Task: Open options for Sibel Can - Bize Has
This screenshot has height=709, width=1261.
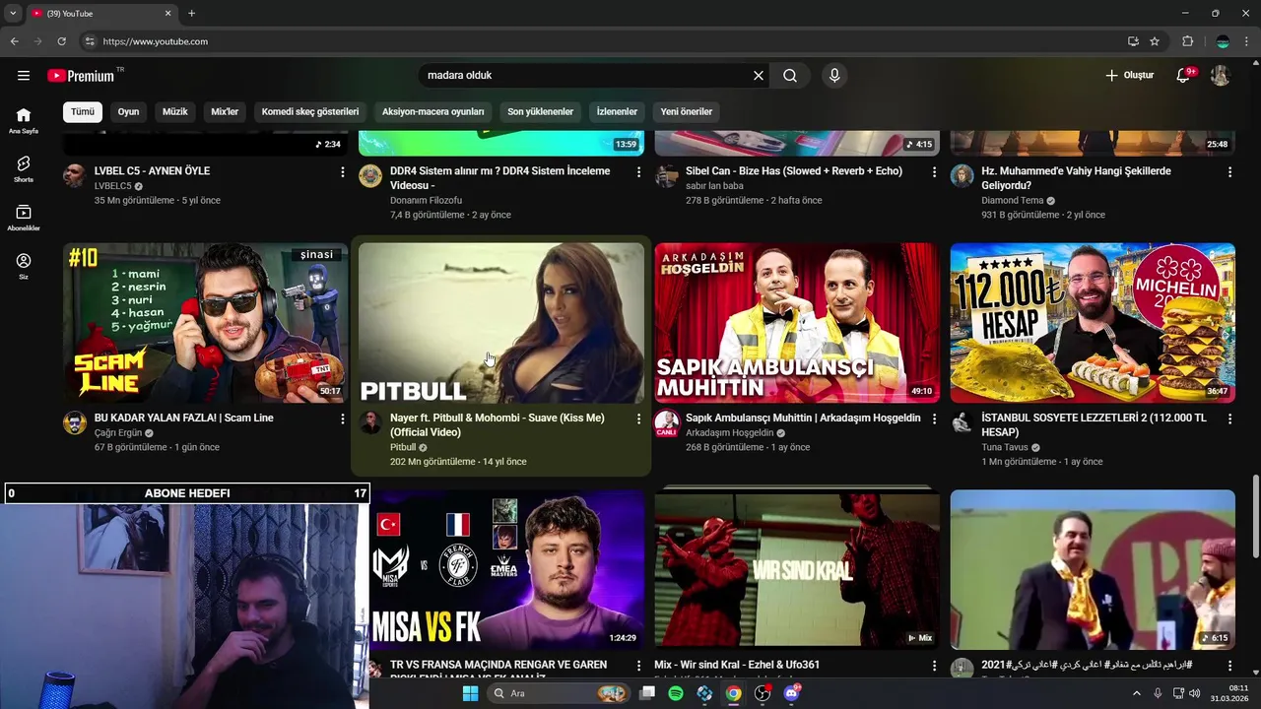Action: [935, 172]
